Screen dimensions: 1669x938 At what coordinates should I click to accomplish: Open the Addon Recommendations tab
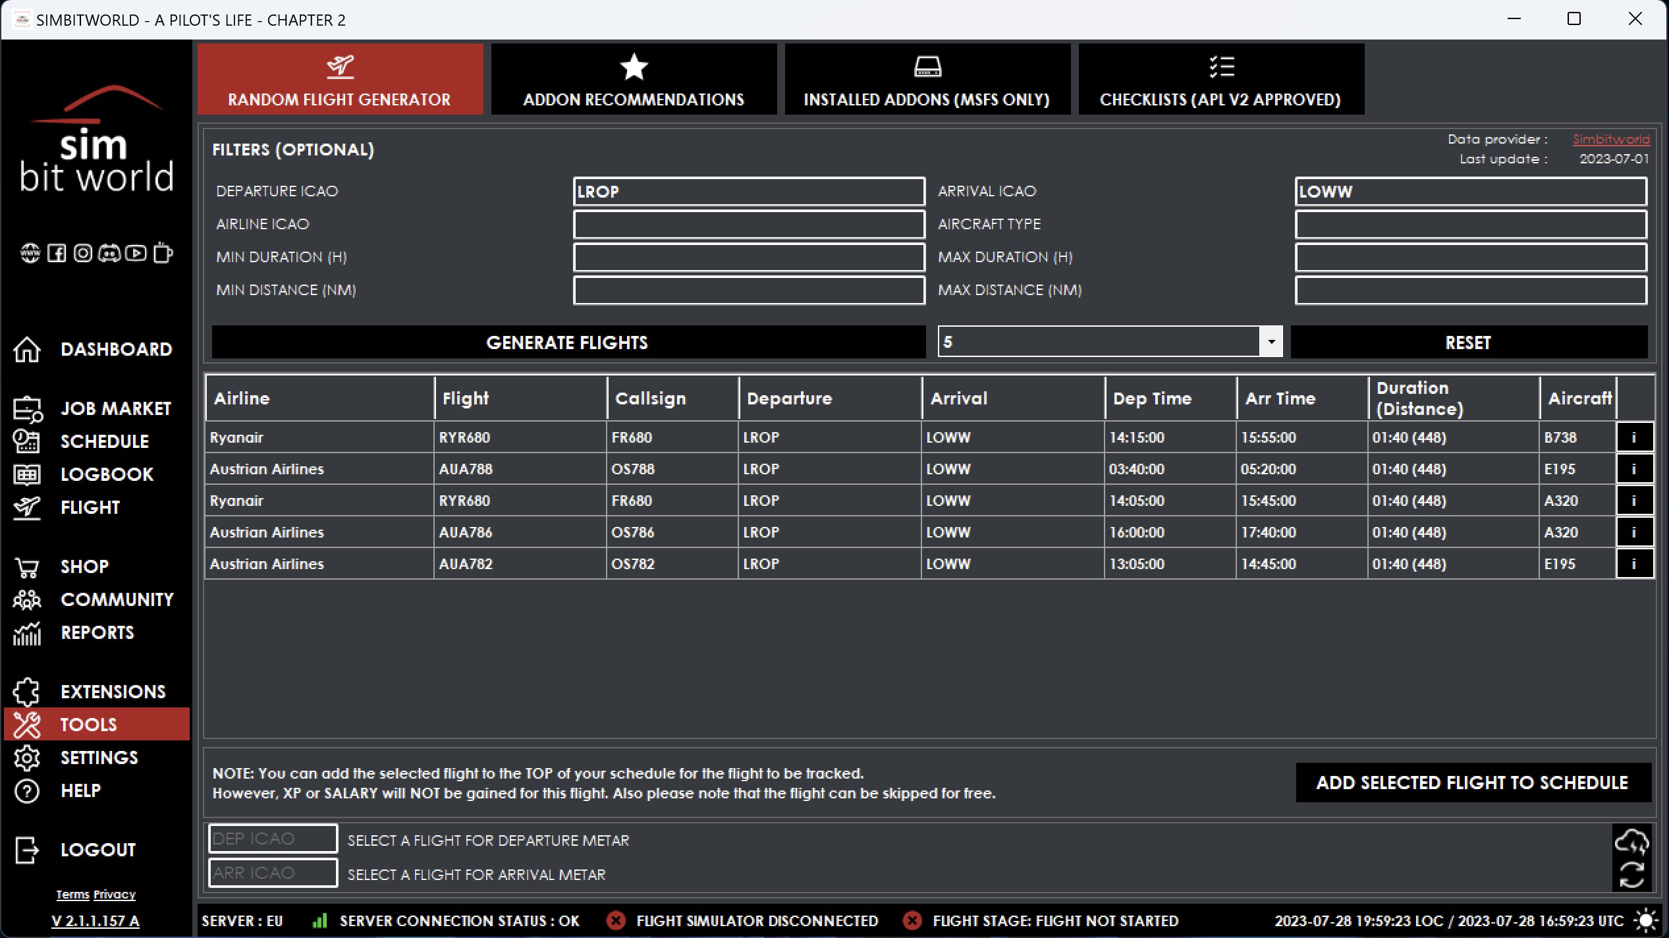pyautogui.click(x=634, y=80)
